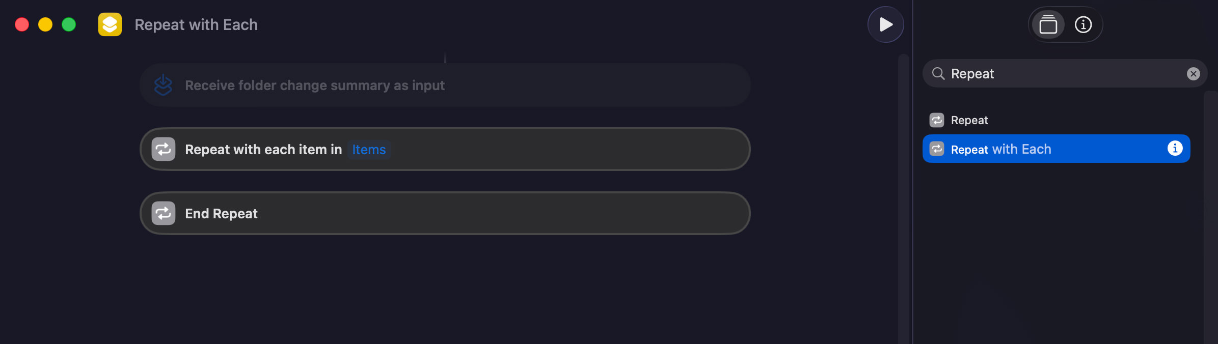Select the Repeat search result
Screen dimensions: 1218x344
point(968,120)
